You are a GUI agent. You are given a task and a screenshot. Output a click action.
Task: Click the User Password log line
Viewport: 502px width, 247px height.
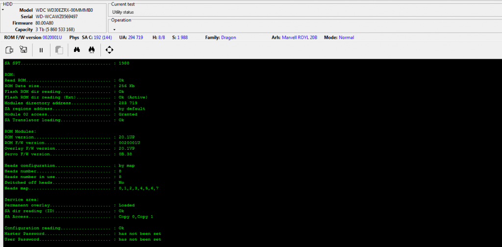point(82,239)
